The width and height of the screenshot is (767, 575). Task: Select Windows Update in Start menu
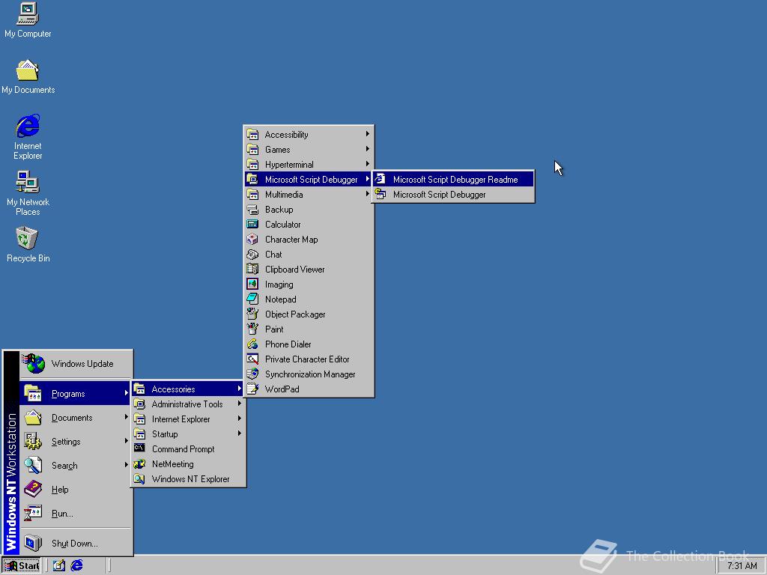coord(76,364)
